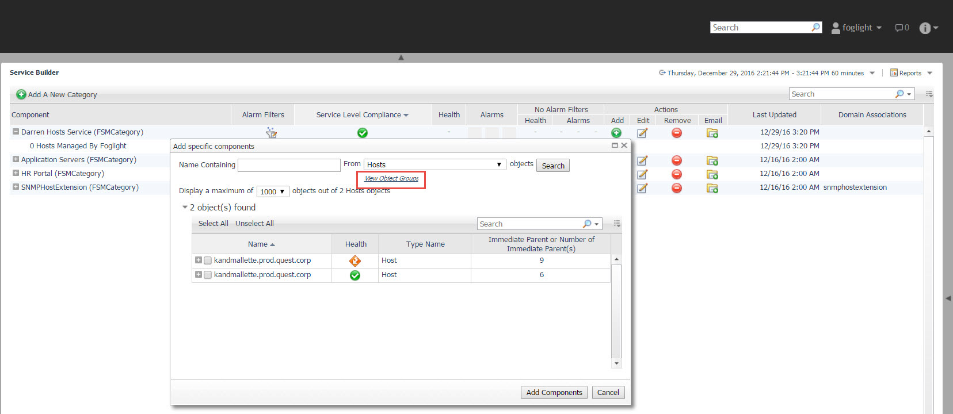This screenshot has width=953, height=414.
Task: Click the View Object Groups link
Action: coord(391,178)
